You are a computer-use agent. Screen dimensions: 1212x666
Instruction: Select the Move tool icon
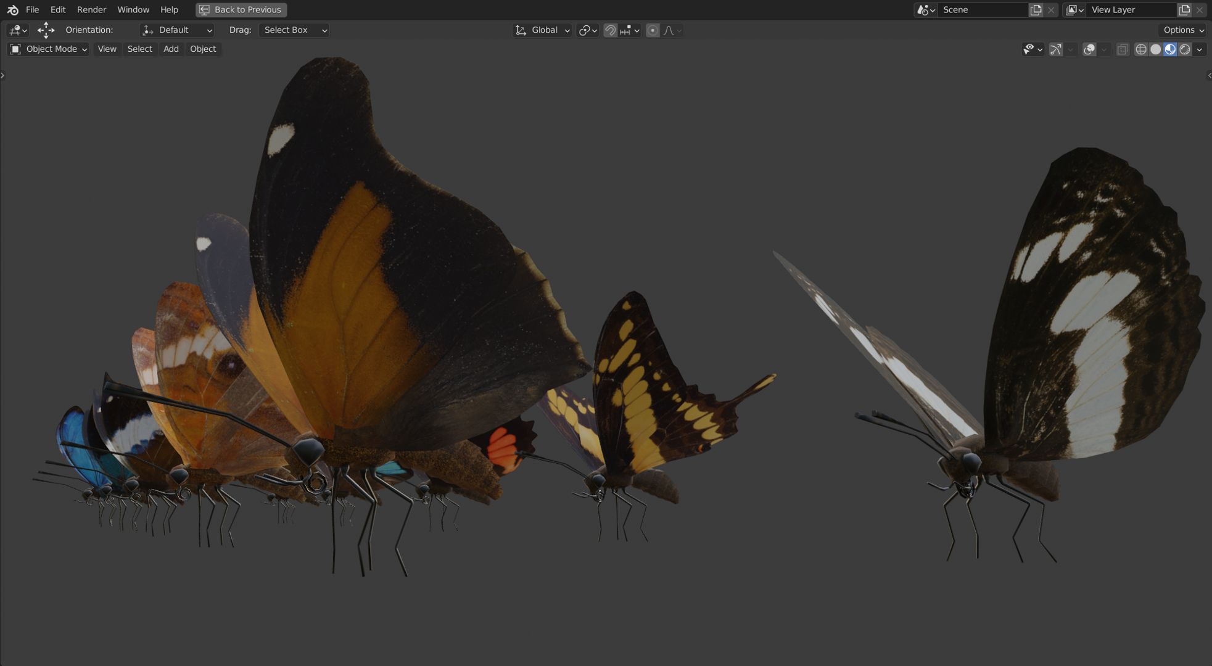coord(46,30)
